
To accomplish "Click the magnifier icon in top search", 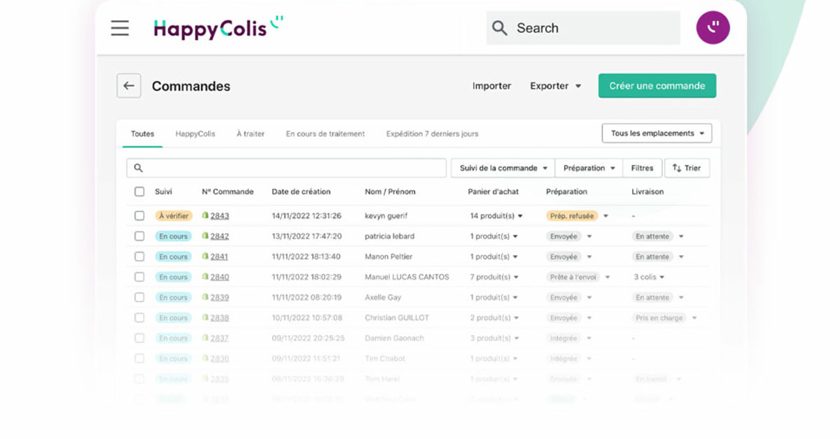I will point(500,28).
